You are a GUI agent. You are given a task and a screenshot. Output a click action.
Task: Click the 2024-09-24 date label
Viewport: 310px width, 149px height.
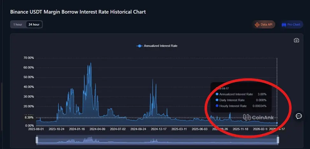point(138,129)
